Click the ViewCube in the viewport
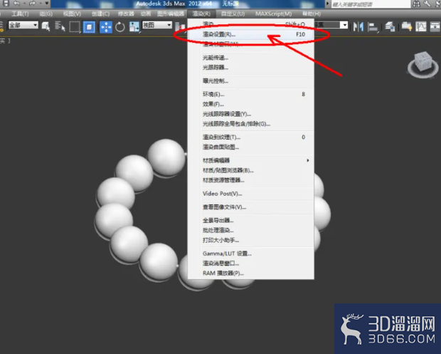Image resolution: width=441 pixels, height=354 pixels. [x=423, y=64]
